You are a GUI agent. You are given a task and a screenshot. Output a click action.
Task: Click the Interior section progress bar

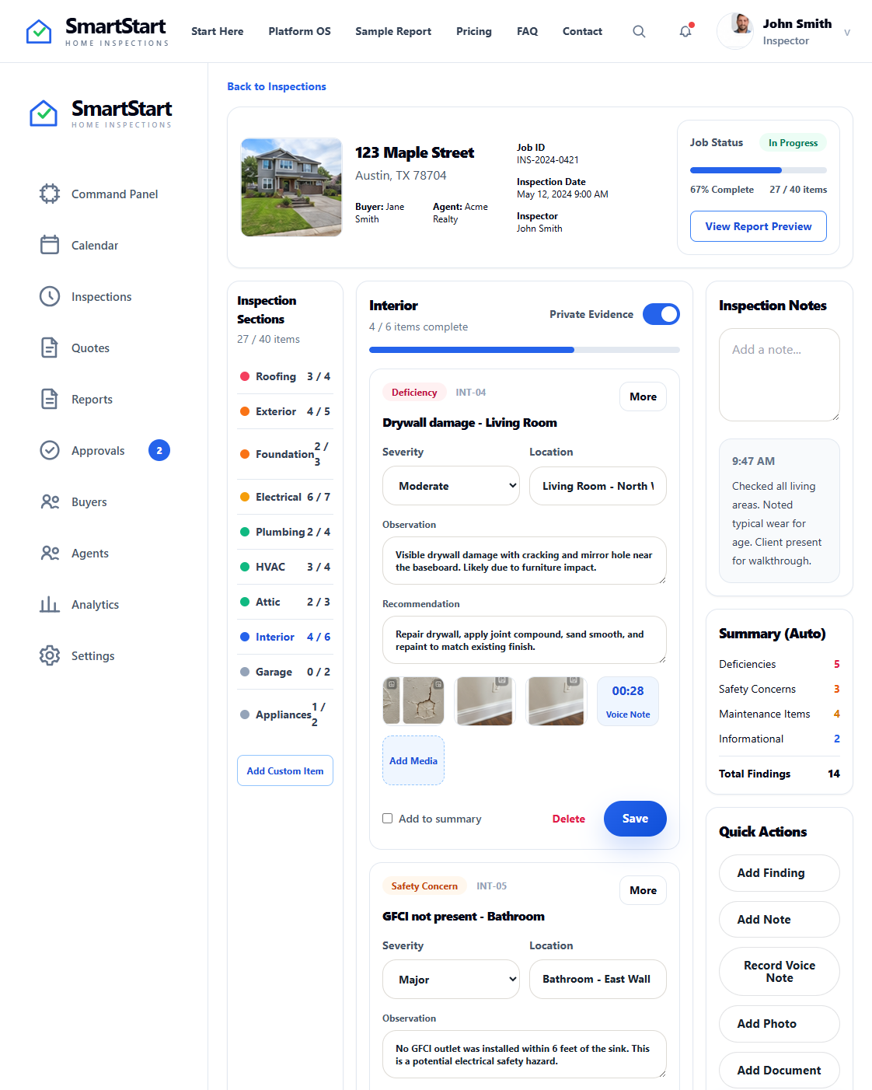(525, 350)
